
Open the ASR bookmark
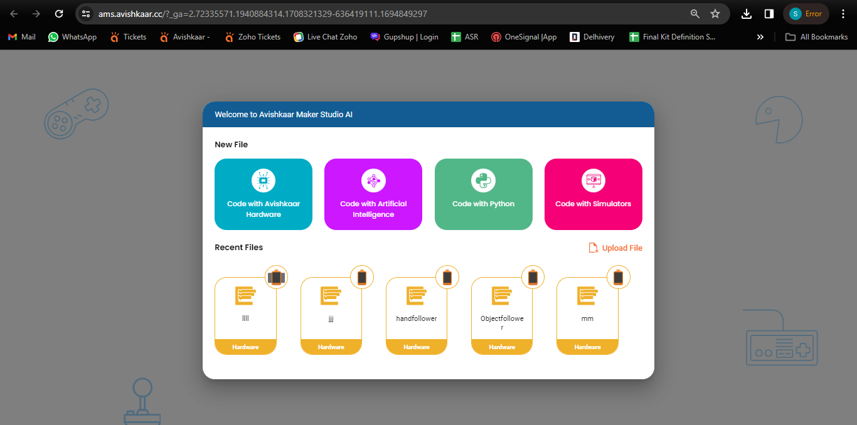coord(465,37)
